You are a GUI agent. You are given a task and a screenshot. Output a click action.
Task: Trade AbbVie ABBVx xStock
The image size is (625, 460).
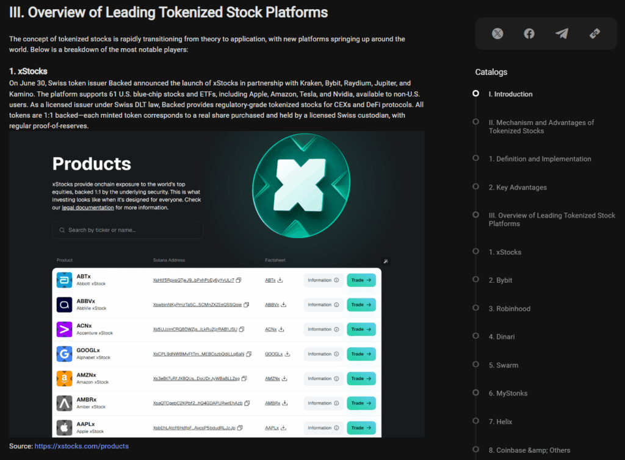[361, 305]
